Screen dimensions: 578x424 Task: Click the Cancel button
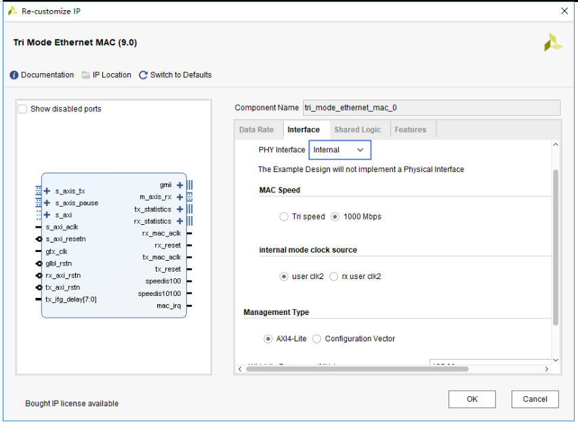point(535,399)
